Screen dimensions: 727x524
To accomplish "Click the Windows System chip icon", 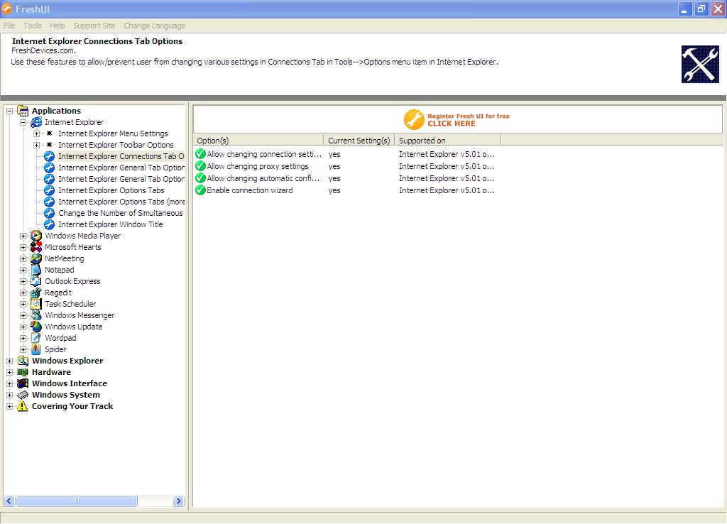I will pos(23,395).
